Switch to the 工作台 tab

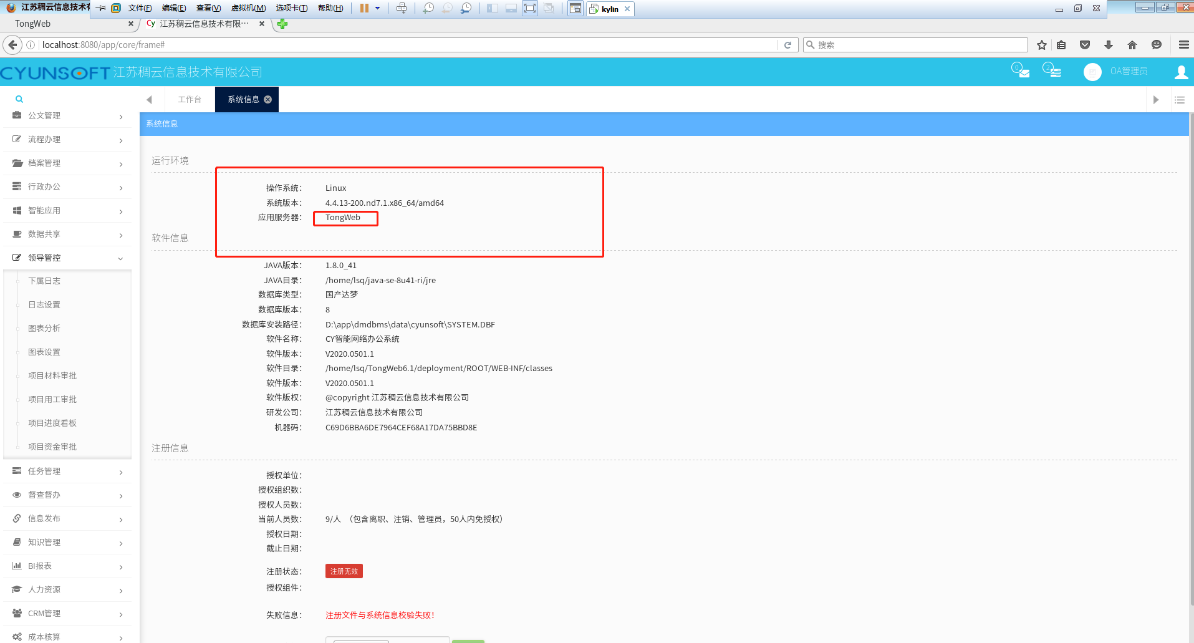tap(190, 100)
